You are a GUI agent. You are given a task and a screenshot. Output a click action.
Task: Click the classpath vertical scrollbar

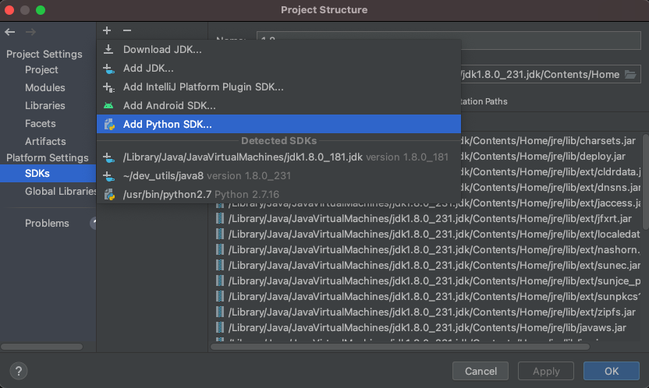click(646, 182)
